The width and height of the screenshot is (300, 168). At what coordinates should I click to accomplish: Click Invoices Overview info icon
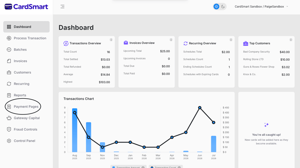click(171, 40)
